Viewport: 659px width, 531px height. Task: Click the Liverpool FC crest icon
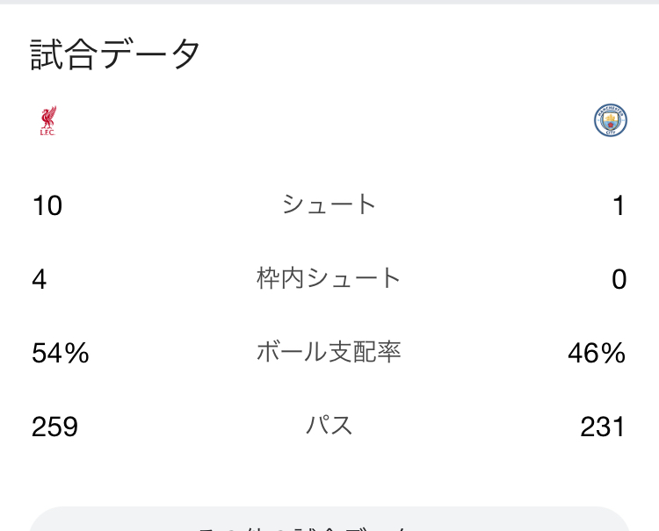pos(47,121)
